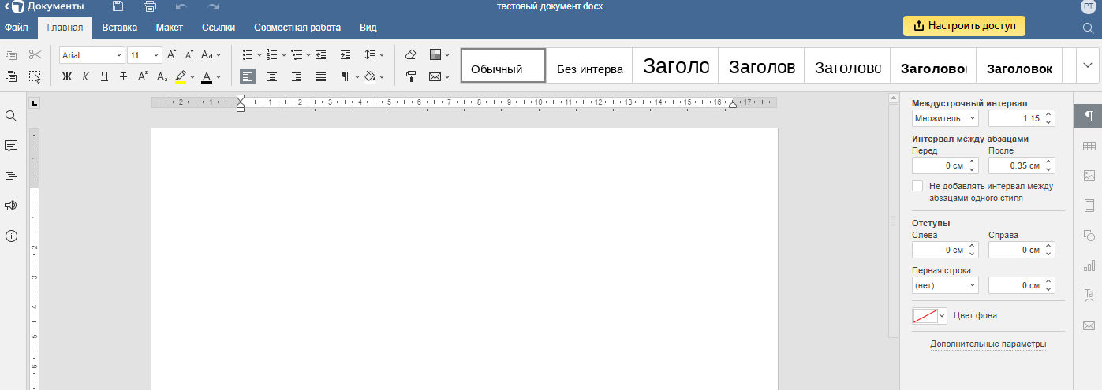This screenshot has width=1102, height=390.
Task: Click the Copy icon in the toolbar
Action: click(x=11, y=55)
